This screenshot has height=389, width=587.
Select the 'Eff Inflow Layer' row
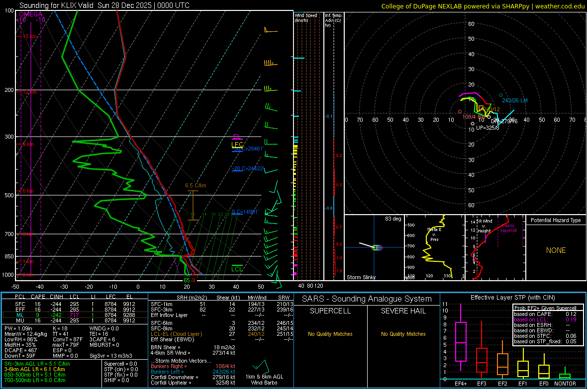tap(222, 315)
